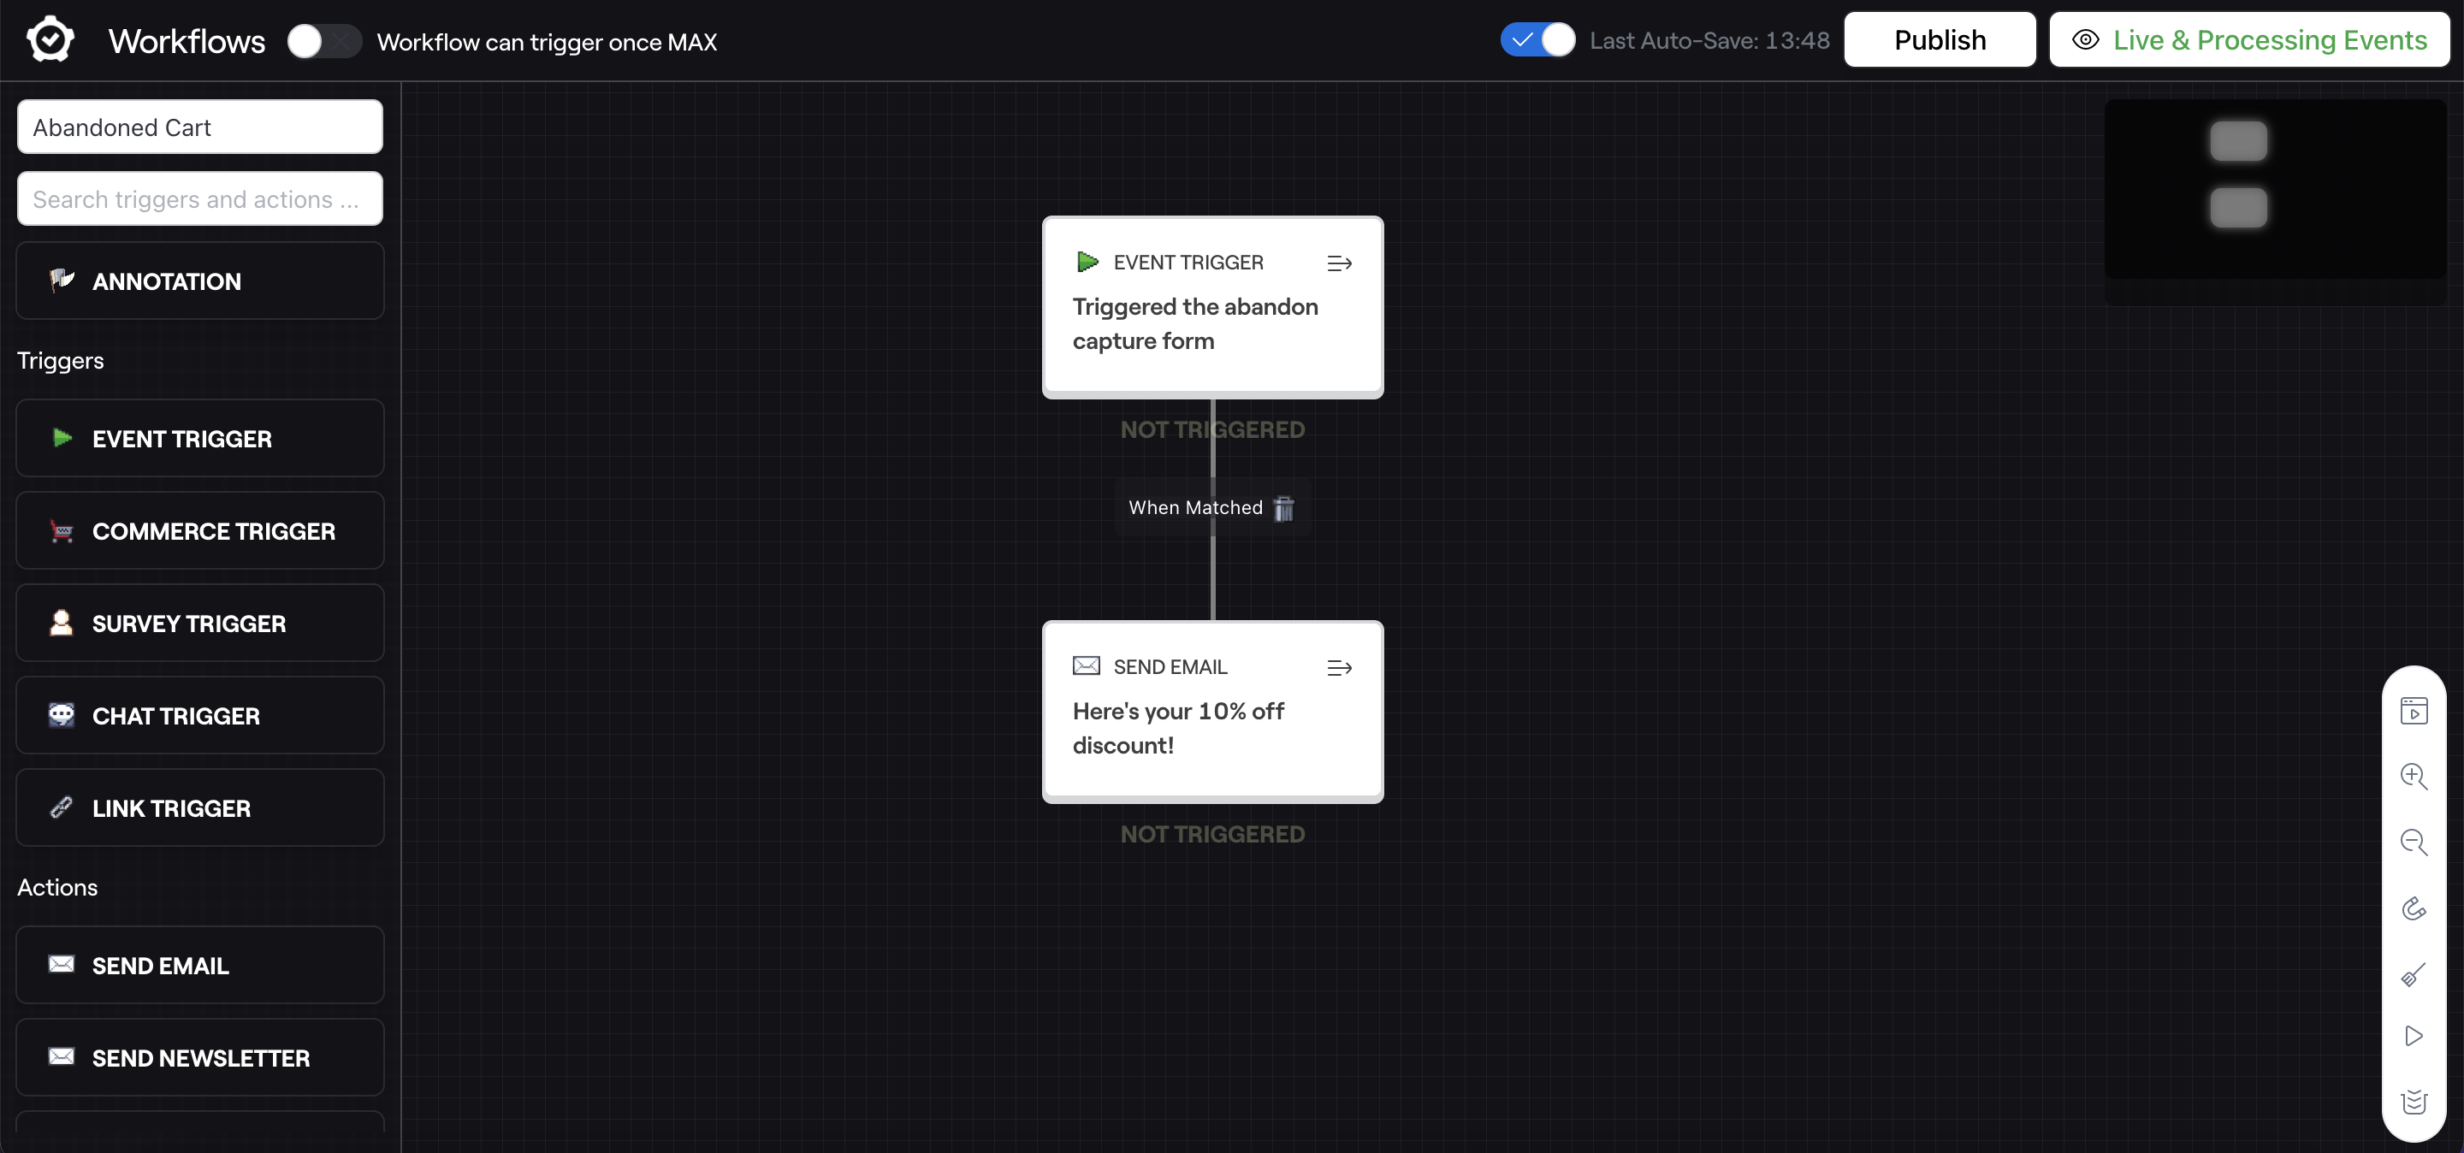The width and height of the screenshot is (2464, 1153).
Task: Click the eye icon on Live & Processing Events
Action: (x=2085, y=40)
